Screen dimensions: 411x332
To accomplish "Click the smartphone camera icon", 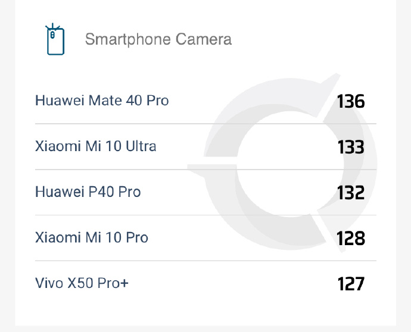I will pos(55,40).
